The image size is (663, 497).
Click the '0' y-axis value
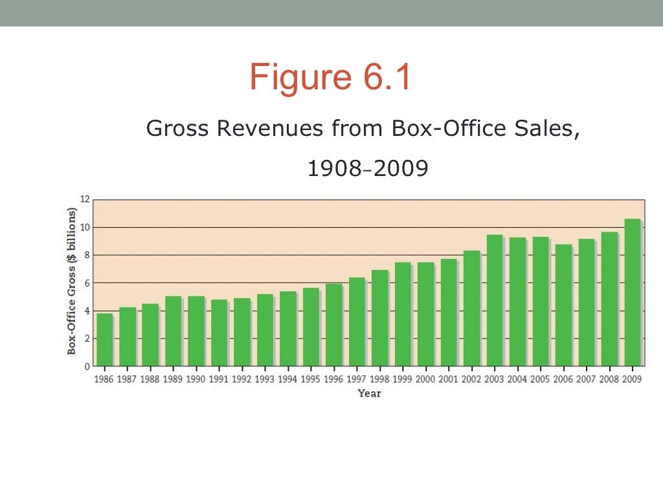pos(87,366)
